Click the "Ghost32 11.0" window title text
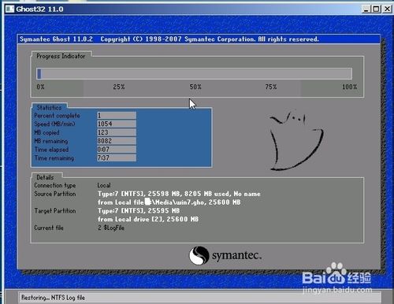 (x=39, y=9)
